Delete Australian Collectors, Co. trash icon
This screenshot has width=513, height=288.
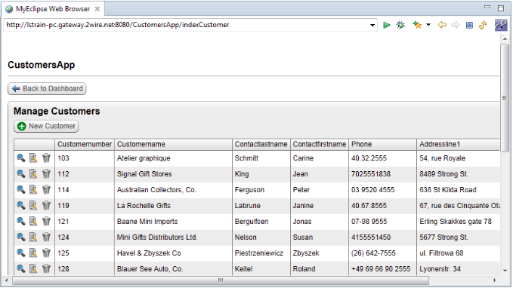(x=46, y=190)
